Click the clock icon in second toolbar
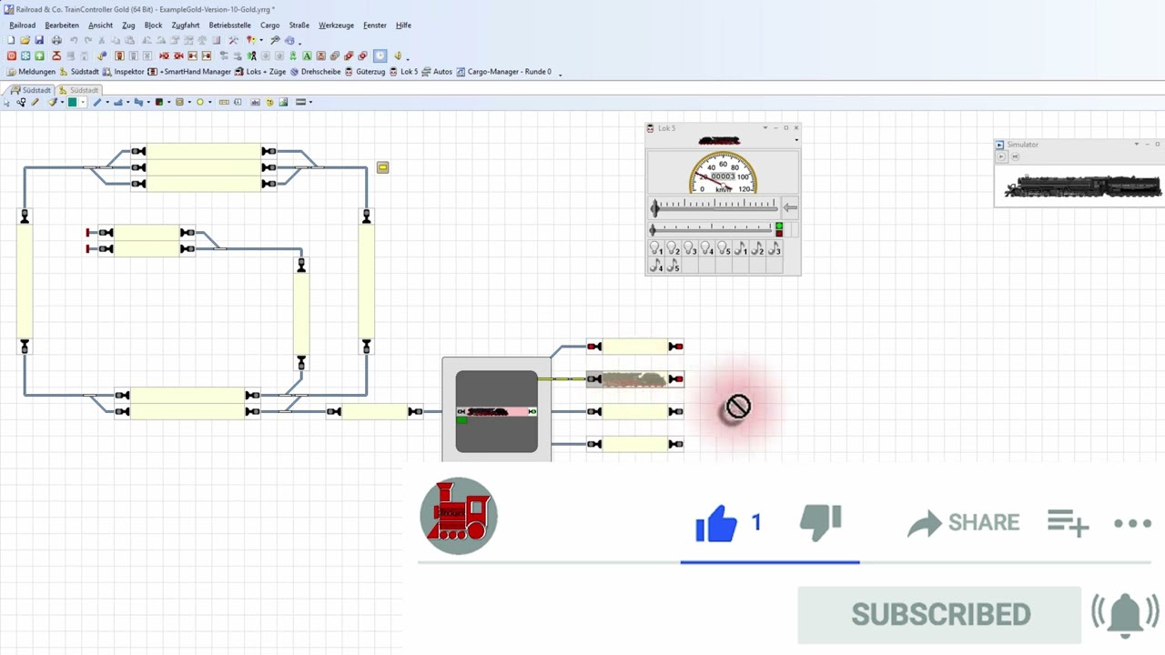The width and height of the screenshot is (1165, 655). tap(380, 55)
